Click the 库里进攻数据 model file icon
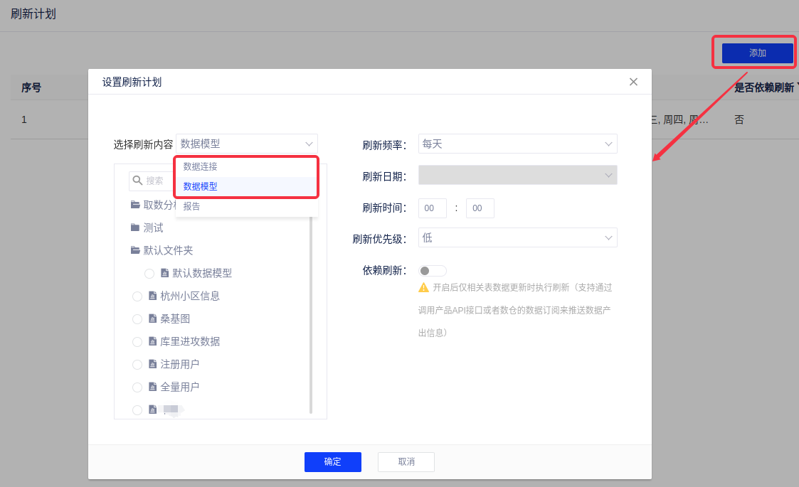The height and width of the screenshot is (487, 799). (x=152, y=341)
